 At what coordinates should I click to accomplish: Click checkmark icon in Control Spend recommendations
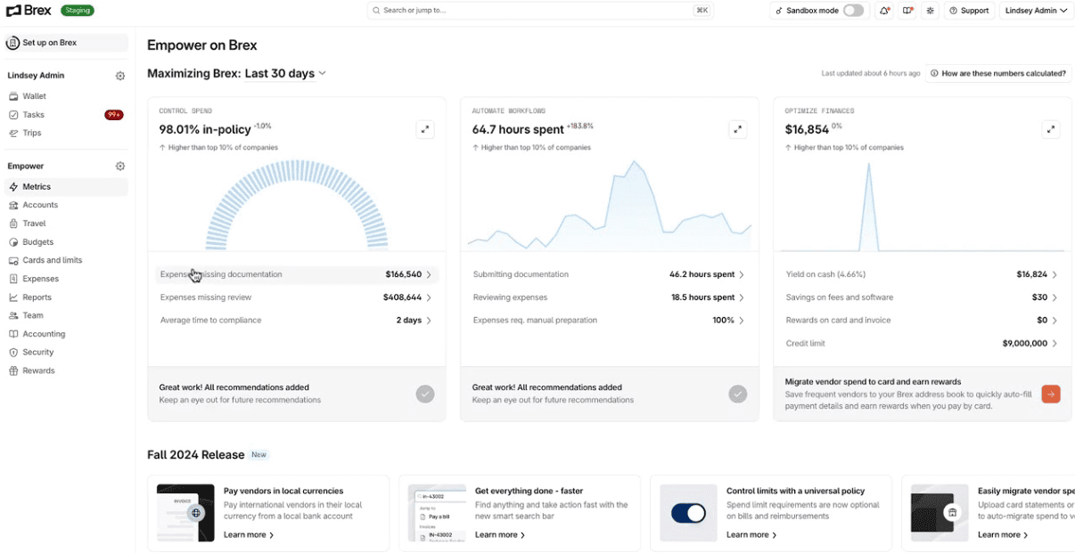425,394
